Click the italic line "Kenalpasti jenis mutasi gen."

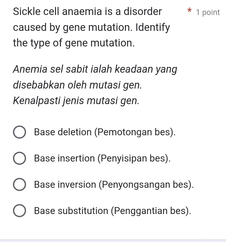[76, 101]
